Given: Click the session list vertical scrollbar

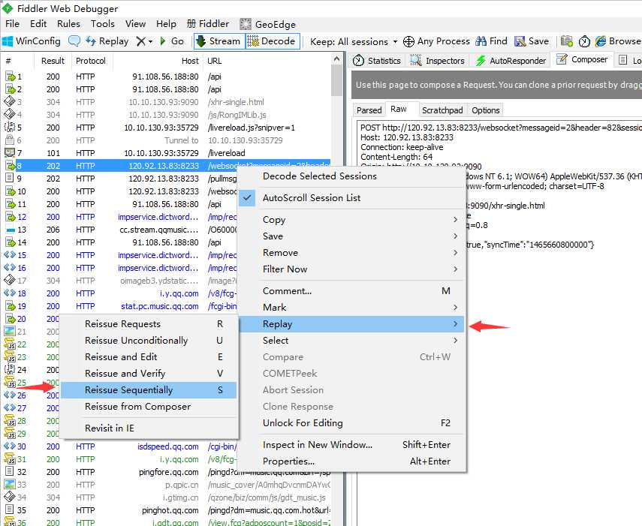Looking at the screenshot, I should (336, 287).
